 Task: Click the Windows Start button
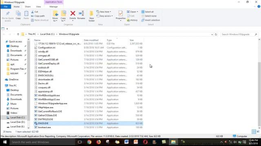(x=5, y=142)
